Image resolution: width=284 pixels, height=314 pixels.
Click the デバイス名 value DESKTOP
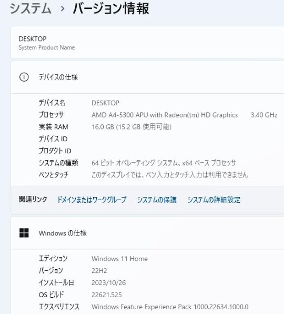[105, 103]
